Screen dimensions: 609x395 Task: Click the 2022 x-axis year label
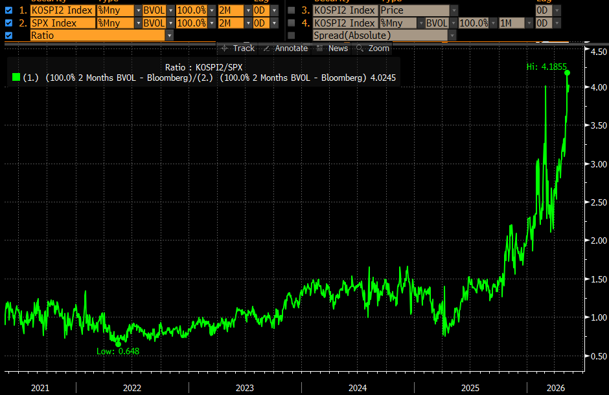[x=132, y=388]
